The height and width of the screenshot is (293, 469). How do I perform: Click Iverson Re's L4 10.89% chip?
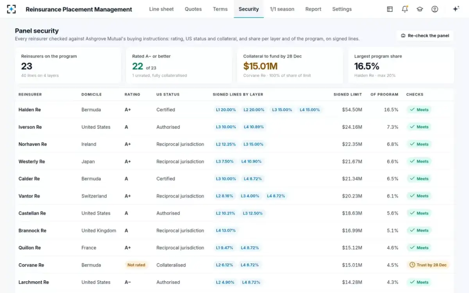pyautogui.click(x=254, y=127)
